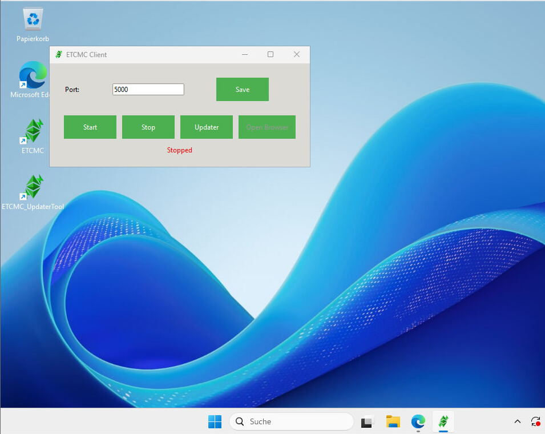Open Task View from the taskbar

coord(367,421)
